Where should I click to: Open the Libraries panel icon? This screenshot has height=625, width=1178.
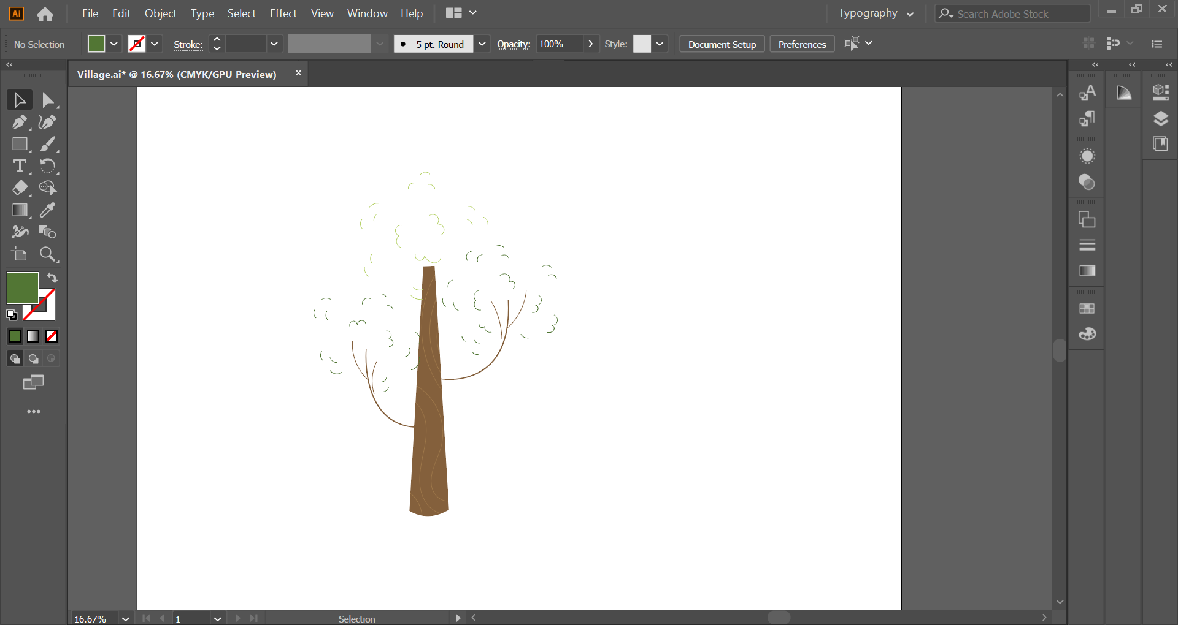1161,145
